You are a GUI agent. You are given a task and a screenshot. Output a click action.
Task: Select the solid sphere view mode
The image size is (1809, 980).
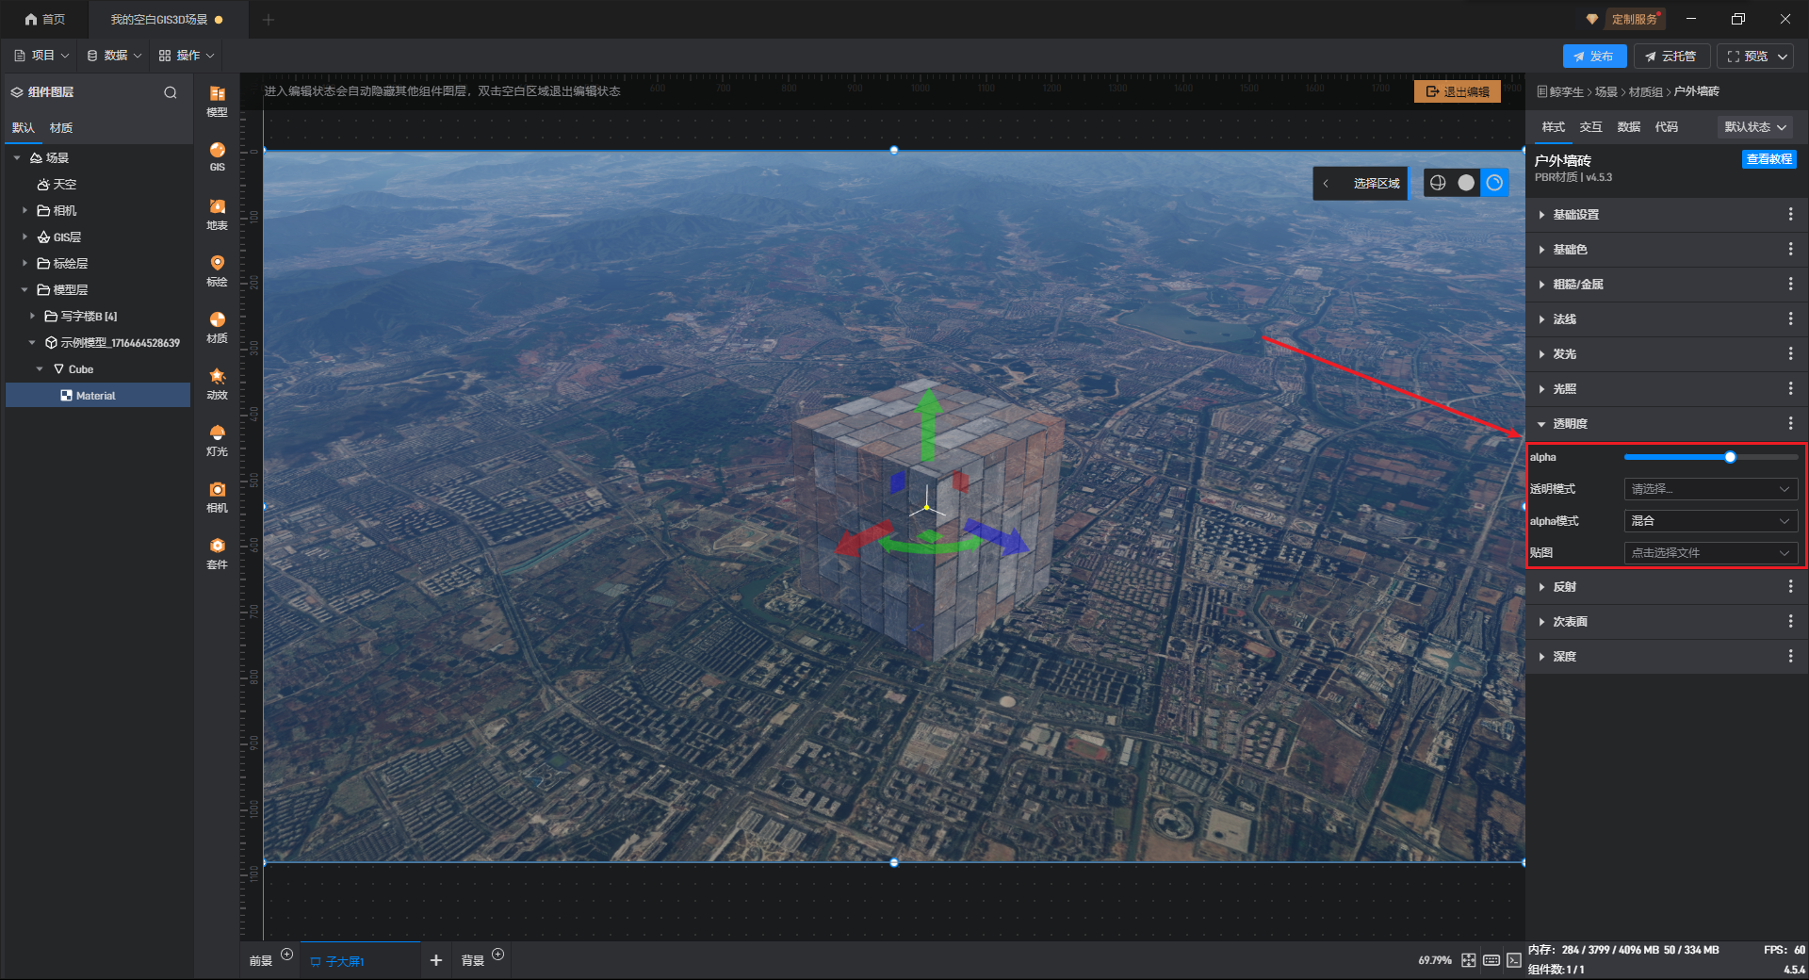point(1466,183)
